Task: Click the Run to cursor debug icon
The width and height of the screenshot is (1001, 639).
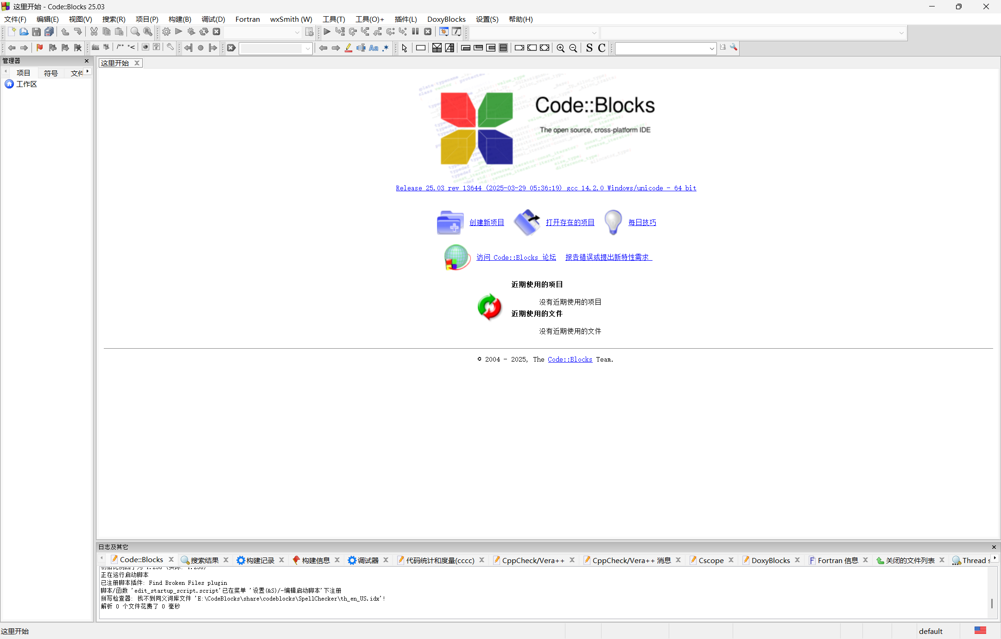Action: [340, 31]
